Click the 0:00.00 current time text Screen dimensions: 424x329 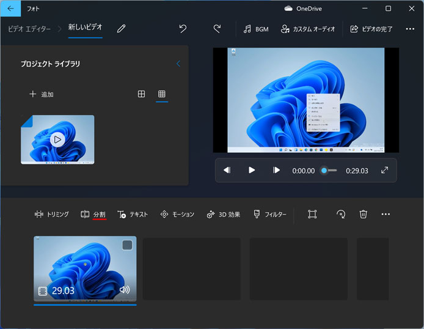click(x=304, y=171)
